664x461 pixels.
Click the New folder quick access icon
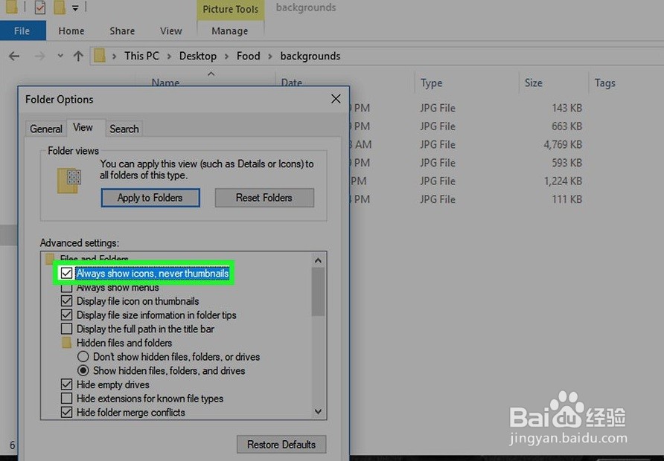pos(60,7)
